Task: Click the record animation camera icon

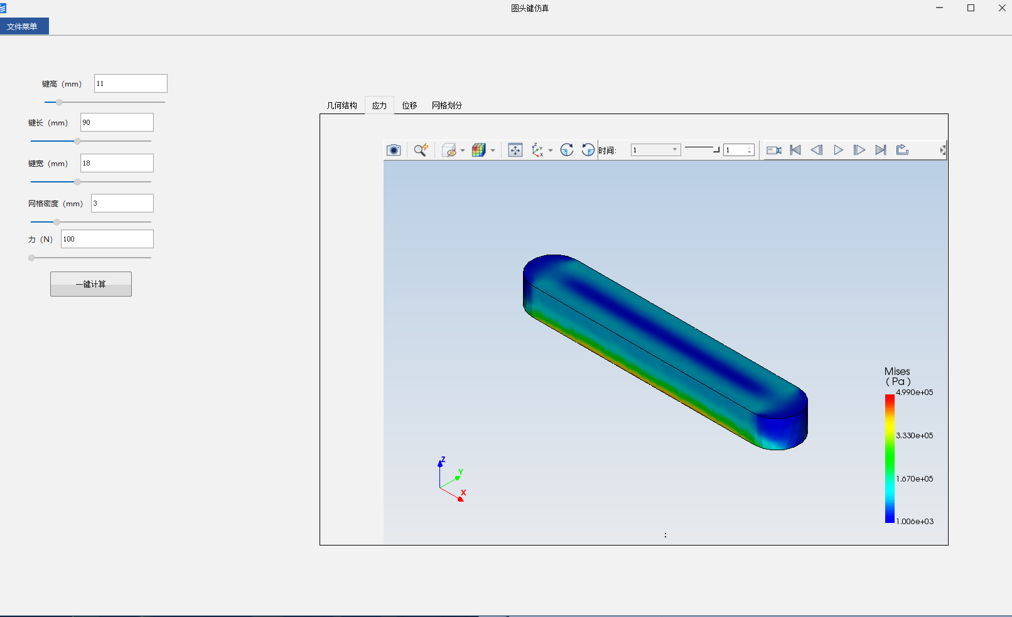Action: pos(773,150)
